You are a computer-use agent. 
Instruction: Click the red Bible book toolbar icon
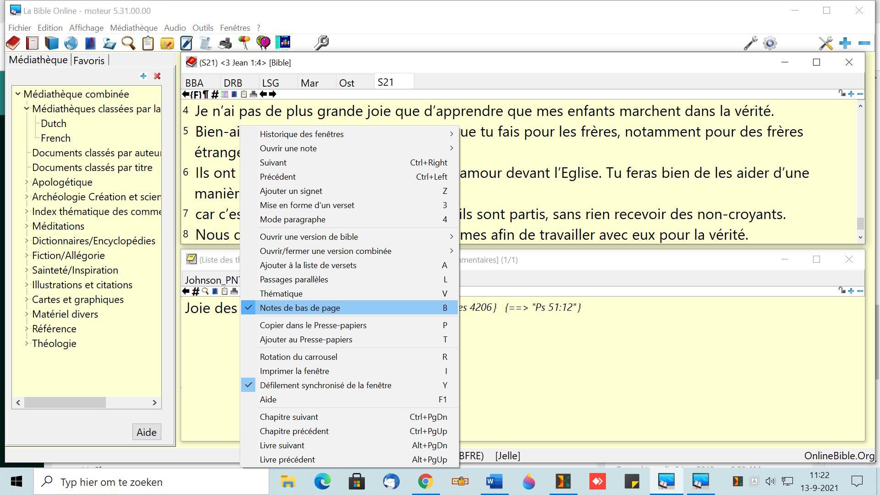(x=13, y=43)
